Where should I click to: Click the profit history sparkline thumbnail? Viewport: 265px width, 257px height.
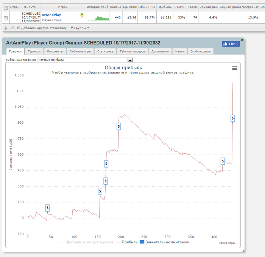tap(98, 18)
